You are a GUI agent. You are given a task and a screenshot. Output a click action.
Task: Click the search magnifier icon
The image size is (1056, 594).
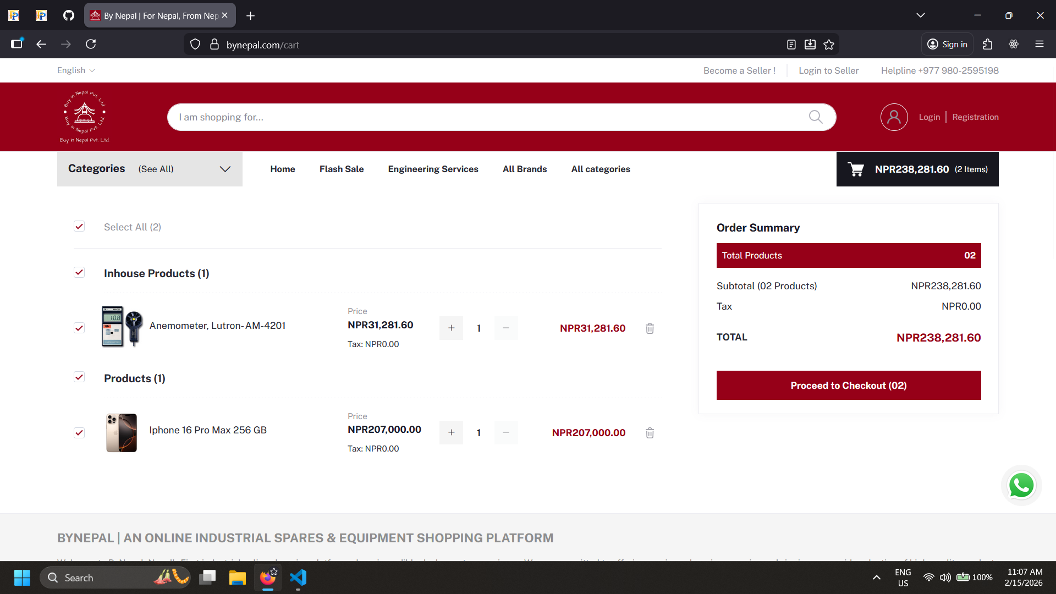[815, 117]
